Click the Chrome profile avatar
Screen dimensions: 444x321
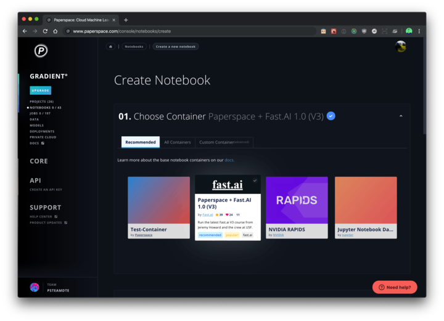tap(409, 31)
